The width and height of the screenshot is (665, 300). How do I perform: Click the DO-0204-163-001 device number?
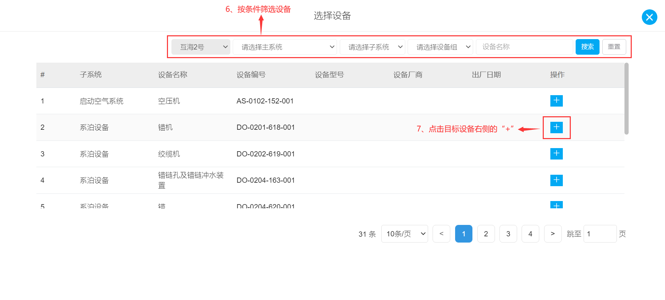click(x=266, y=180)
